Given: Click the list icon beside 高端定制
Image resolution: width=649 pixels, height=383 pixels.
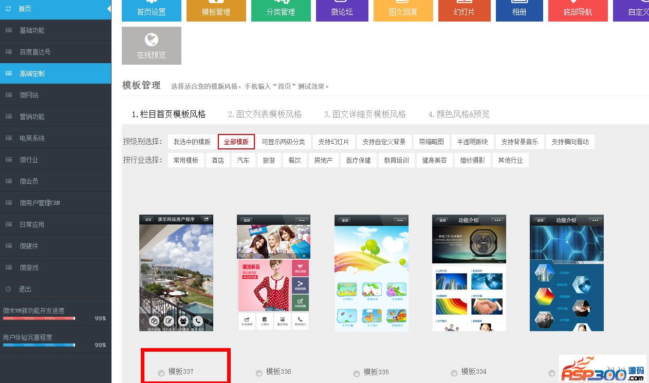Looking at the screenshot, I should [x=9, y=73].
